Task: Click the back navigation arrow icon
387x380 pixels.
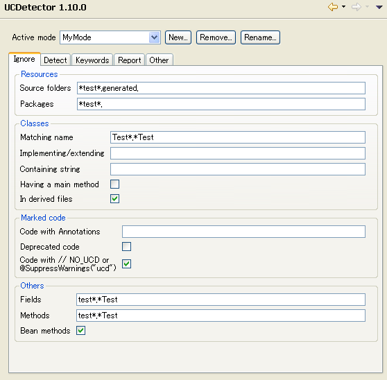Action: pyautogui.click(x=333, y=7)
